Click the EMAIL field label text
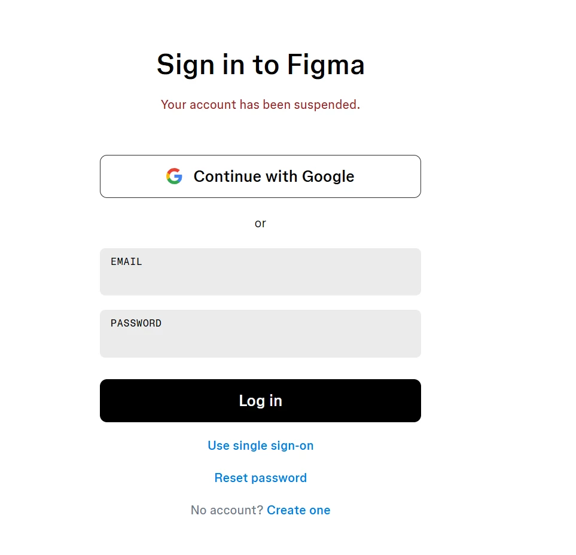Viewport: 576px width, 555px height. tap(126, 261)
